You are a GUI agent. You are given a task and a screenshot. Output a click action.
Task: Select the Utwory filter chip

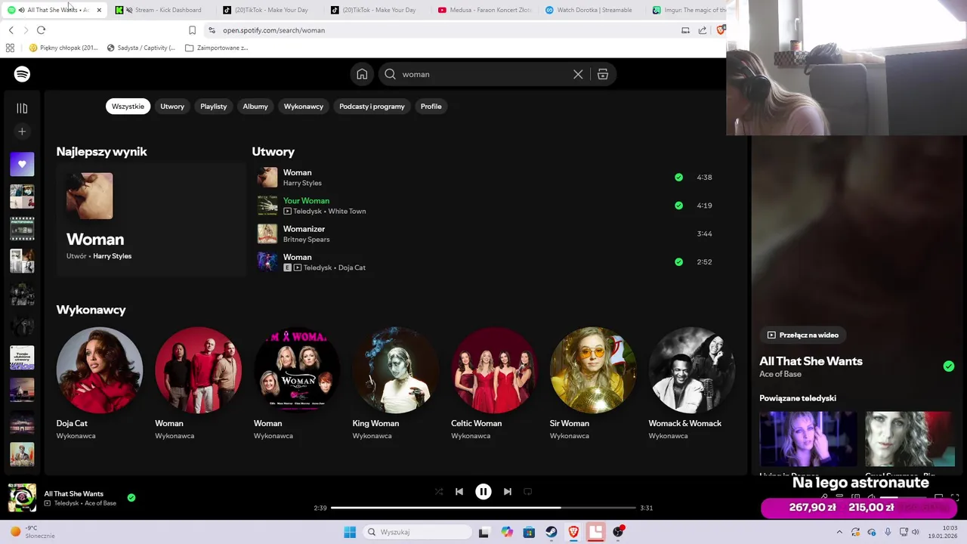coord(172,107)
